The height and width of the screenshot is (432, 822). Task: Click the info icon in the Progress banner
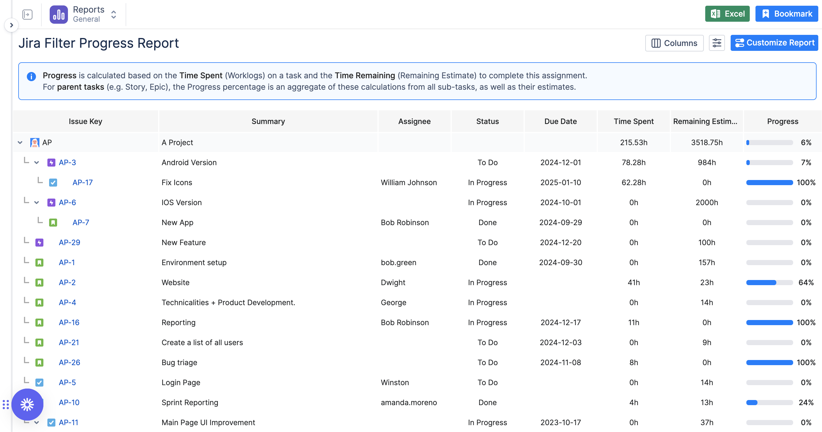pos(31,76)
